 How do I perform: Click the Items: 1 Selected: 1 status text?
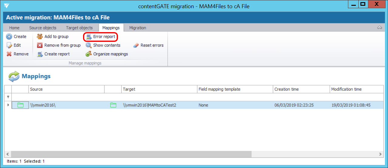(x=25, y=161)
